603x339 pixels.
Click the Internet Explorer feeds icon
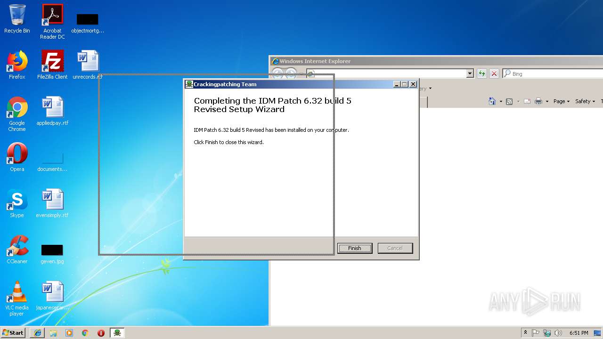509,101
